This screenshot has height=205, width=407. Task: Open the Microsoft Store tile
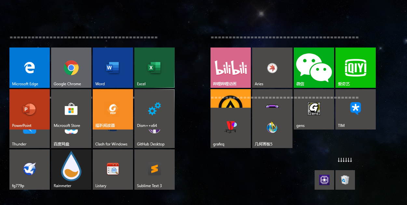coord(71,109)
